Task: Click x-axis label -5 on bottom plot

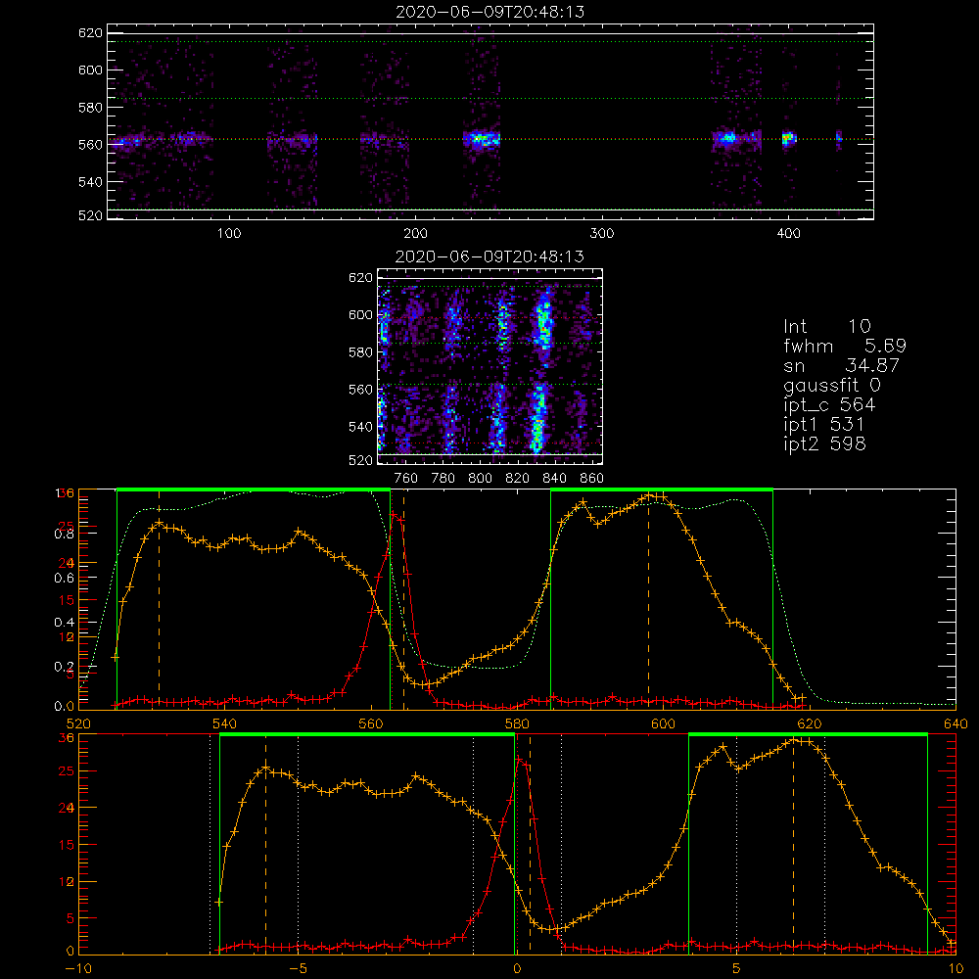Action: [x=299, y=969]
